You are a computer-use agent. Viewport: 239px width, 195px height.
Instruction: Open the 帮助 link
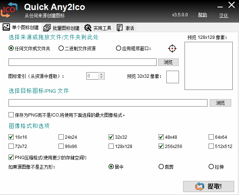coord(202,15)
